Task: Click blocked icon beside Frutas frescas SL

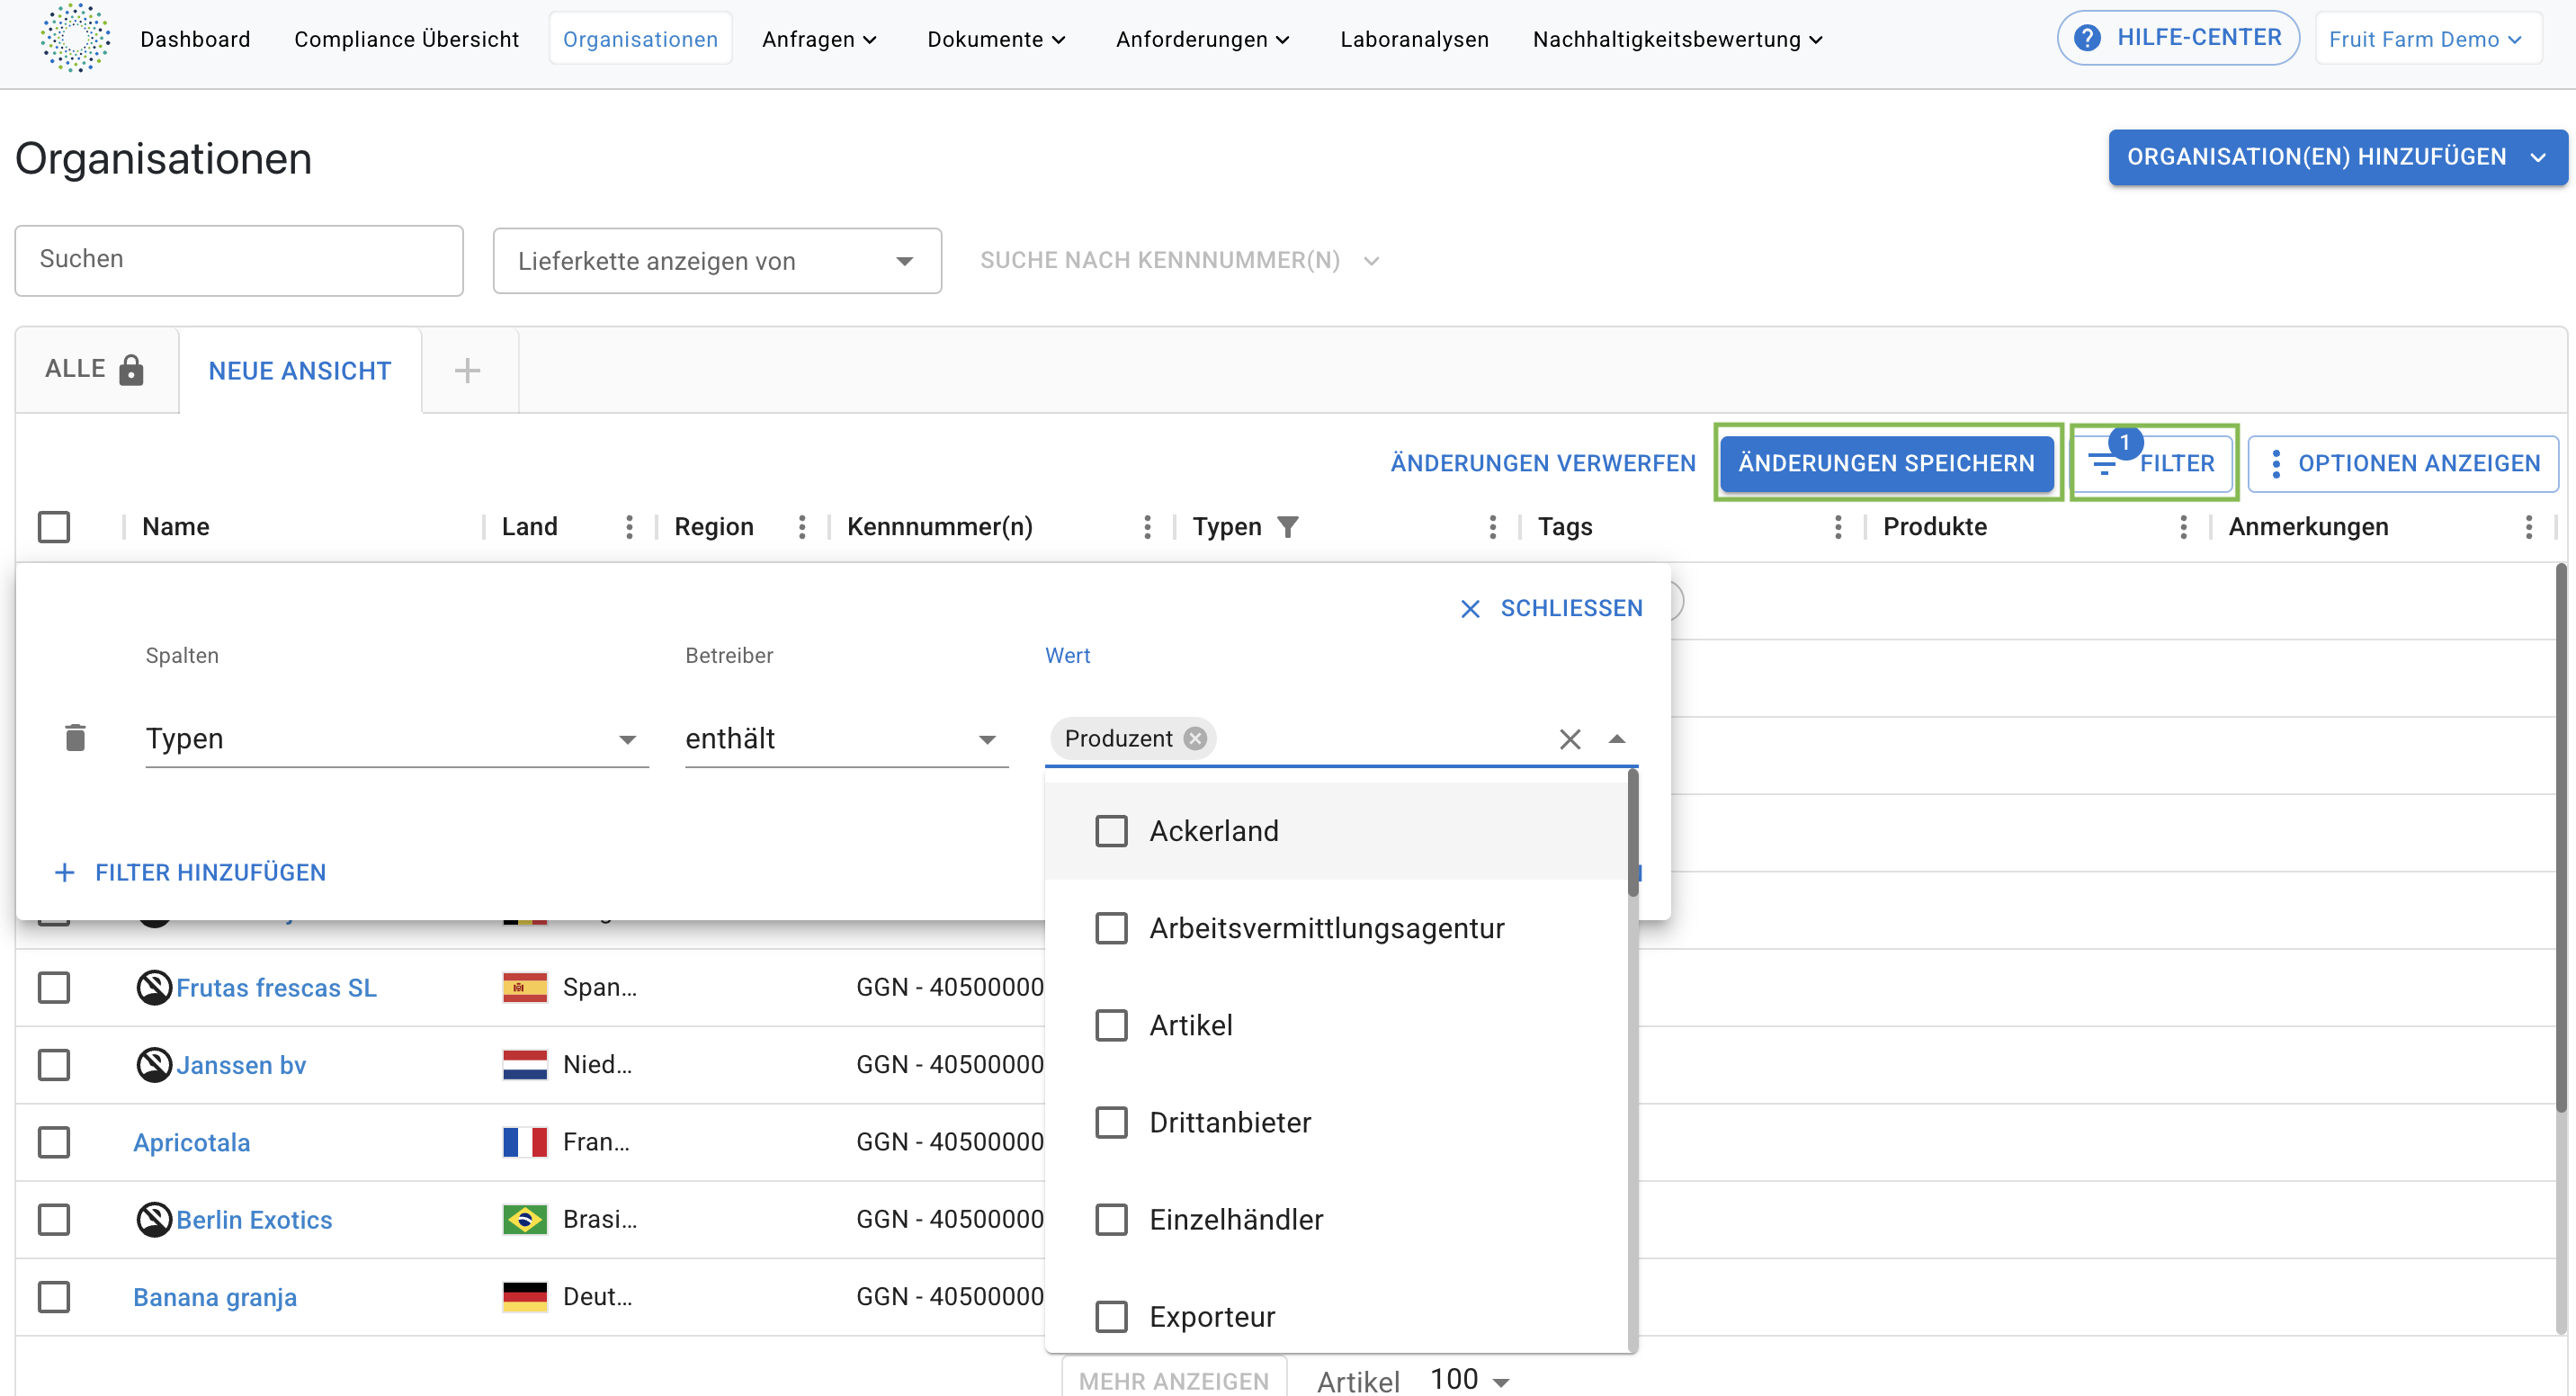Action: [154, 988]
